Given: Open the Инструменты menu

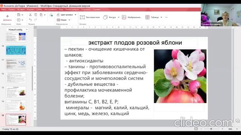Looking at the screenshot, I should (x=50, y=9).
